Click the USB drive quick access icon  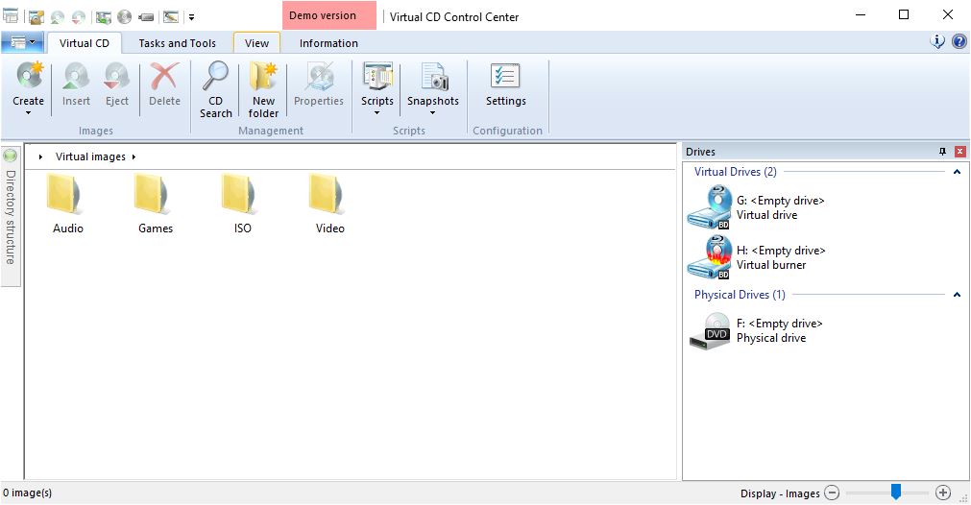[x=146, y=17]
